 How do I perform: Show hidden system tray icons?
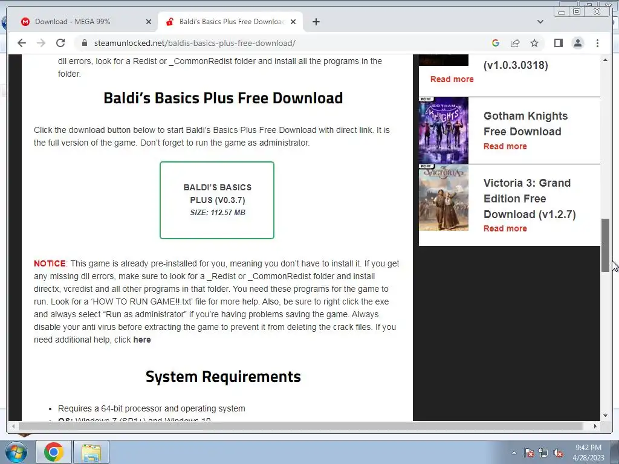click(x=514, y=453)
